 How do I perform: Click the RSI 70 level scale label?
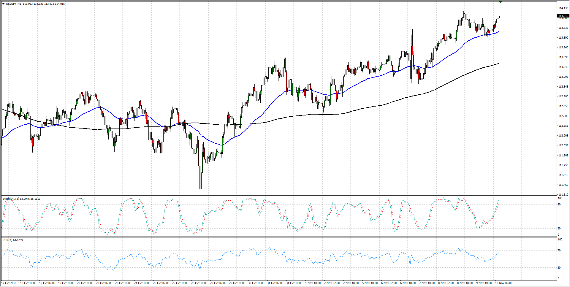[x=559, y=250]
